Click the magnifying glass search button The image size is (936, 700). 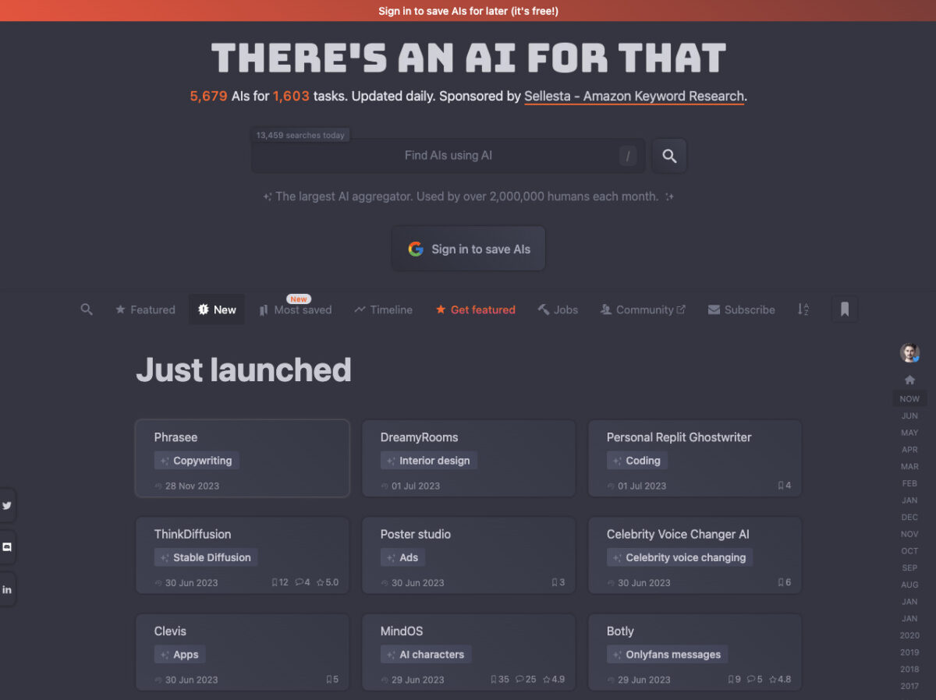(x=669, y=156)
